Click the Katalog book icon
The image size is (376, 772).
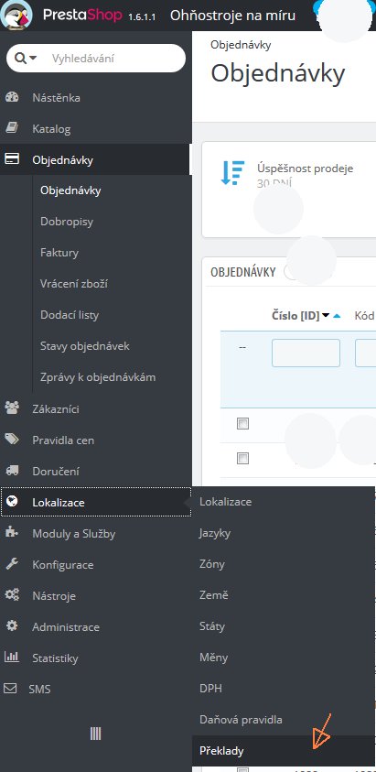[11, 128]
